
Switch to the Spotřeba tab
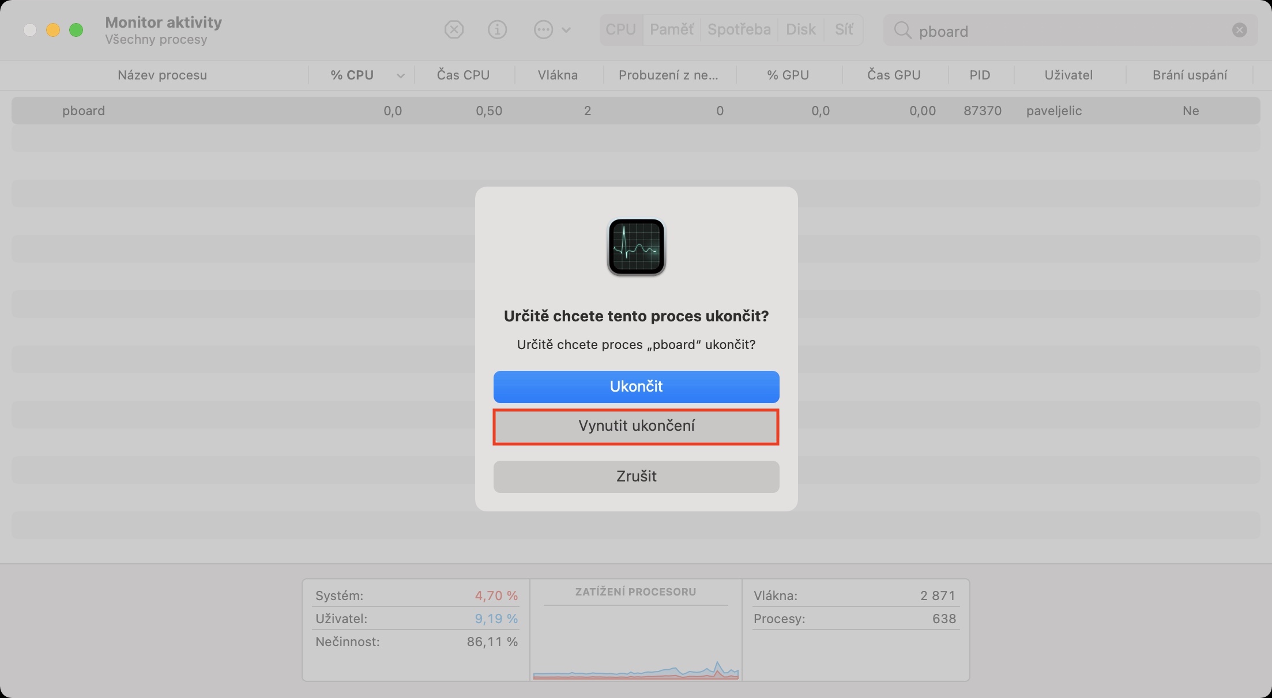[x=739, y=29]
